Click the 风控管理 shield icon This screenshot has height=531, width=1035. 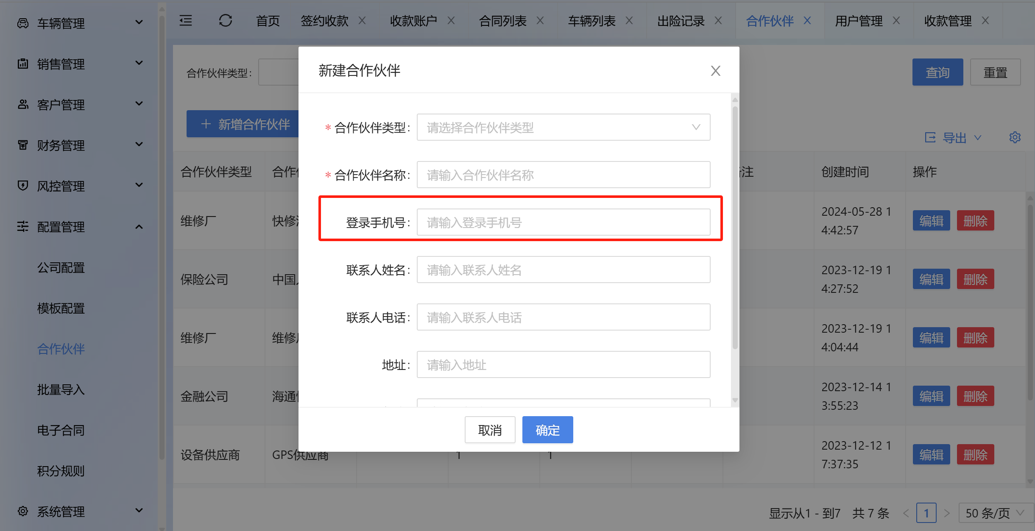[x=23, y=186]
